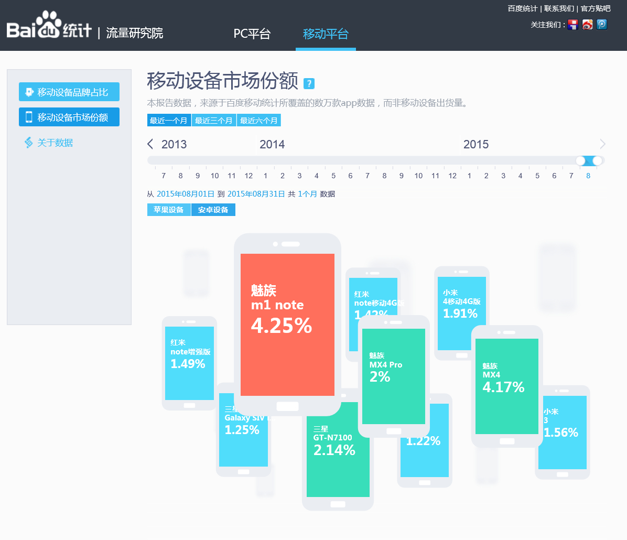
Task: Open 移动设备品牌占比 sidebar item
Action: pos(69,92)
